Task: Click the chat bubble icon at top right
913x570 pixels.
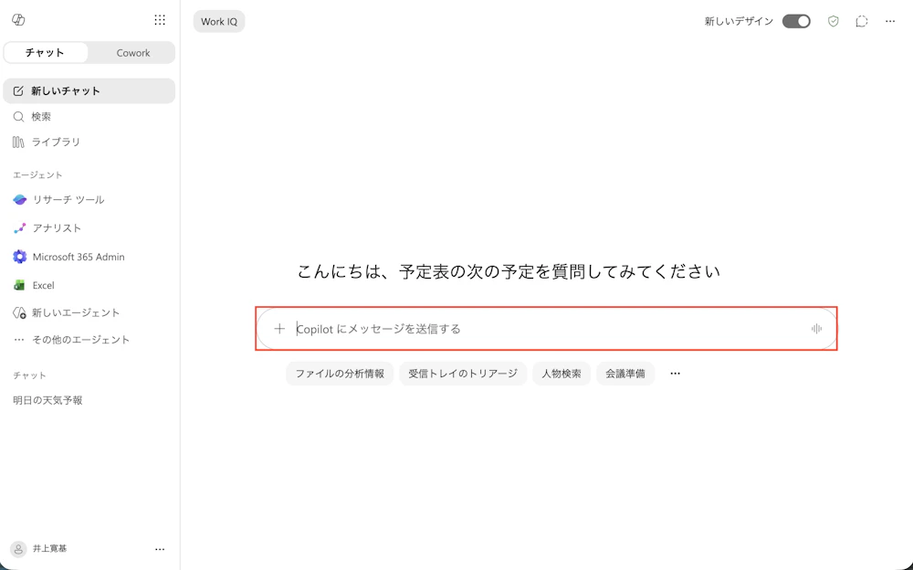Action: click(x=862, y=22)
